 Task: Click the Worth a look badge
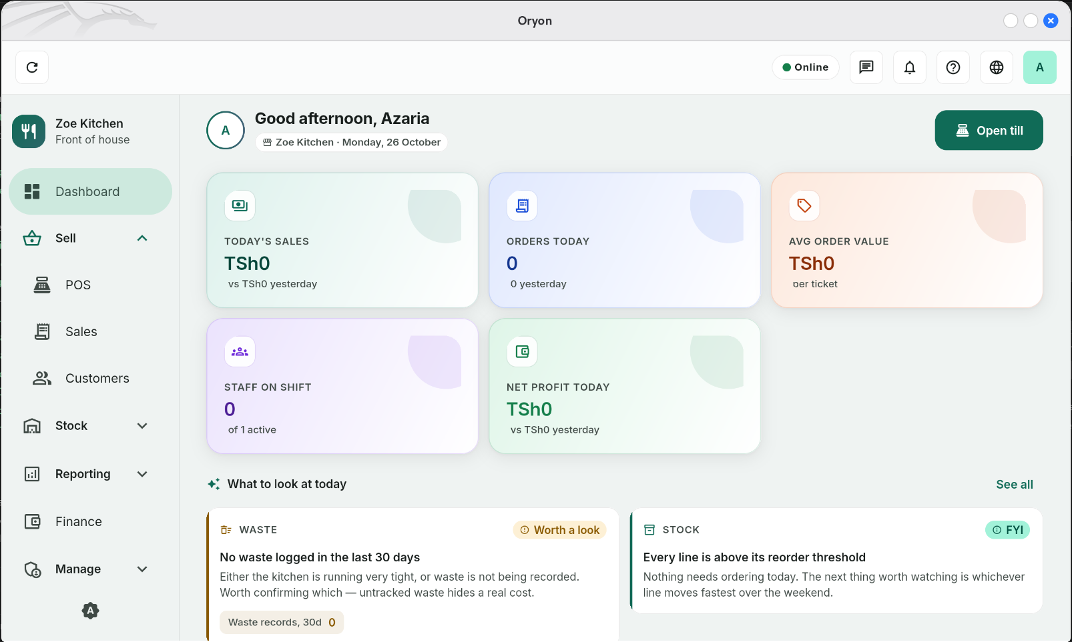(x=559, y=530)
